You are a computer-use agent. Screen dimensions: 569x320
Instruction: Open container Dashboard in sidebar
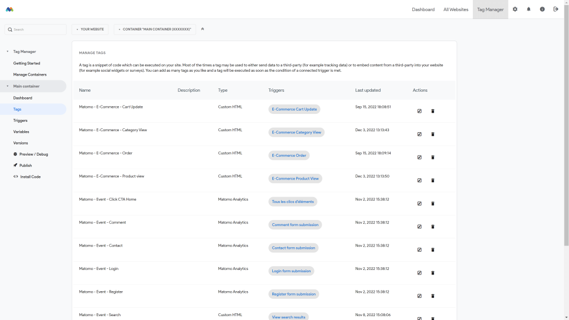[x=22, y=98]
